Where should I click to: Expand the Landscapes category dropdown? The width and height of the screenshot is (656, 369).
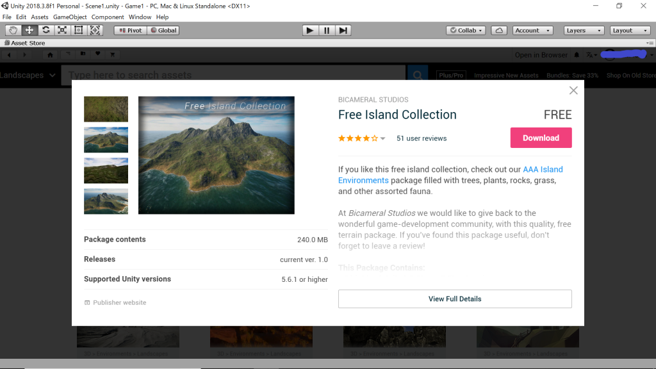[28, 76]
